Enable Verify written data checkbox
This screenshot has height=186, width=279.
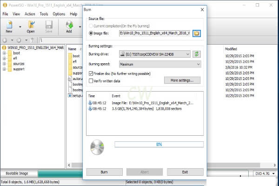click(91, 81)
